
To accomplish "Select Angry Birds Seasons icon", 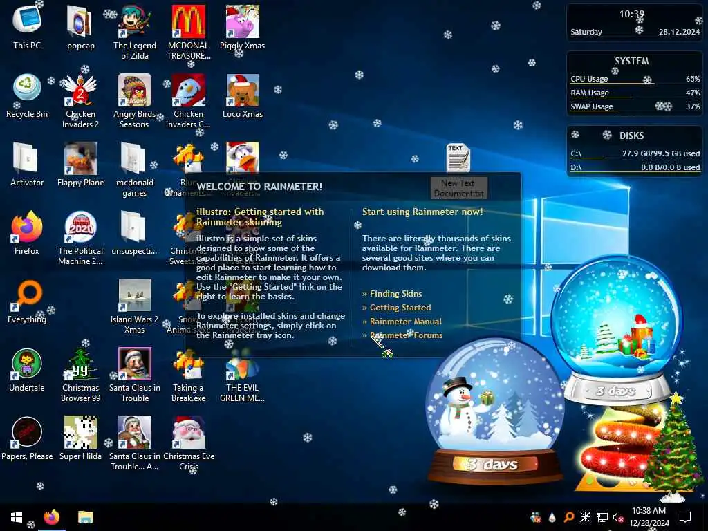I will point(135,100).
